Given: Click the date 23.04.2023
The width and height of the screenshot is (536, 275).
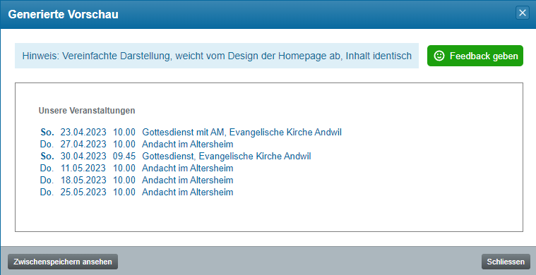Looking at the screenshot, I should coord(83,132).
